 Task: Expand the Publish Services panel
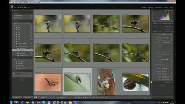(x=13, y=71)
